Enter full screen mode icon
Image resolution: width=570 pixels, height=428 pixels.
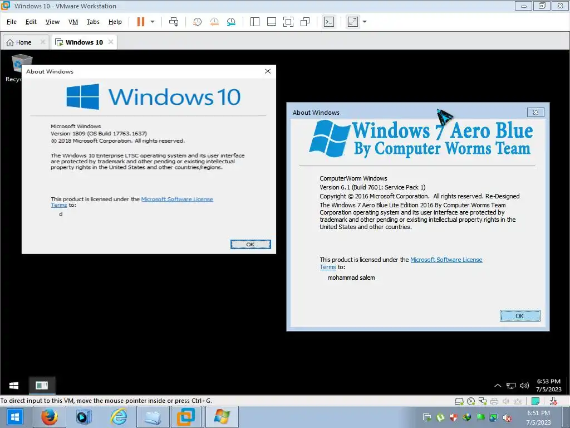(x=288, y=22)
